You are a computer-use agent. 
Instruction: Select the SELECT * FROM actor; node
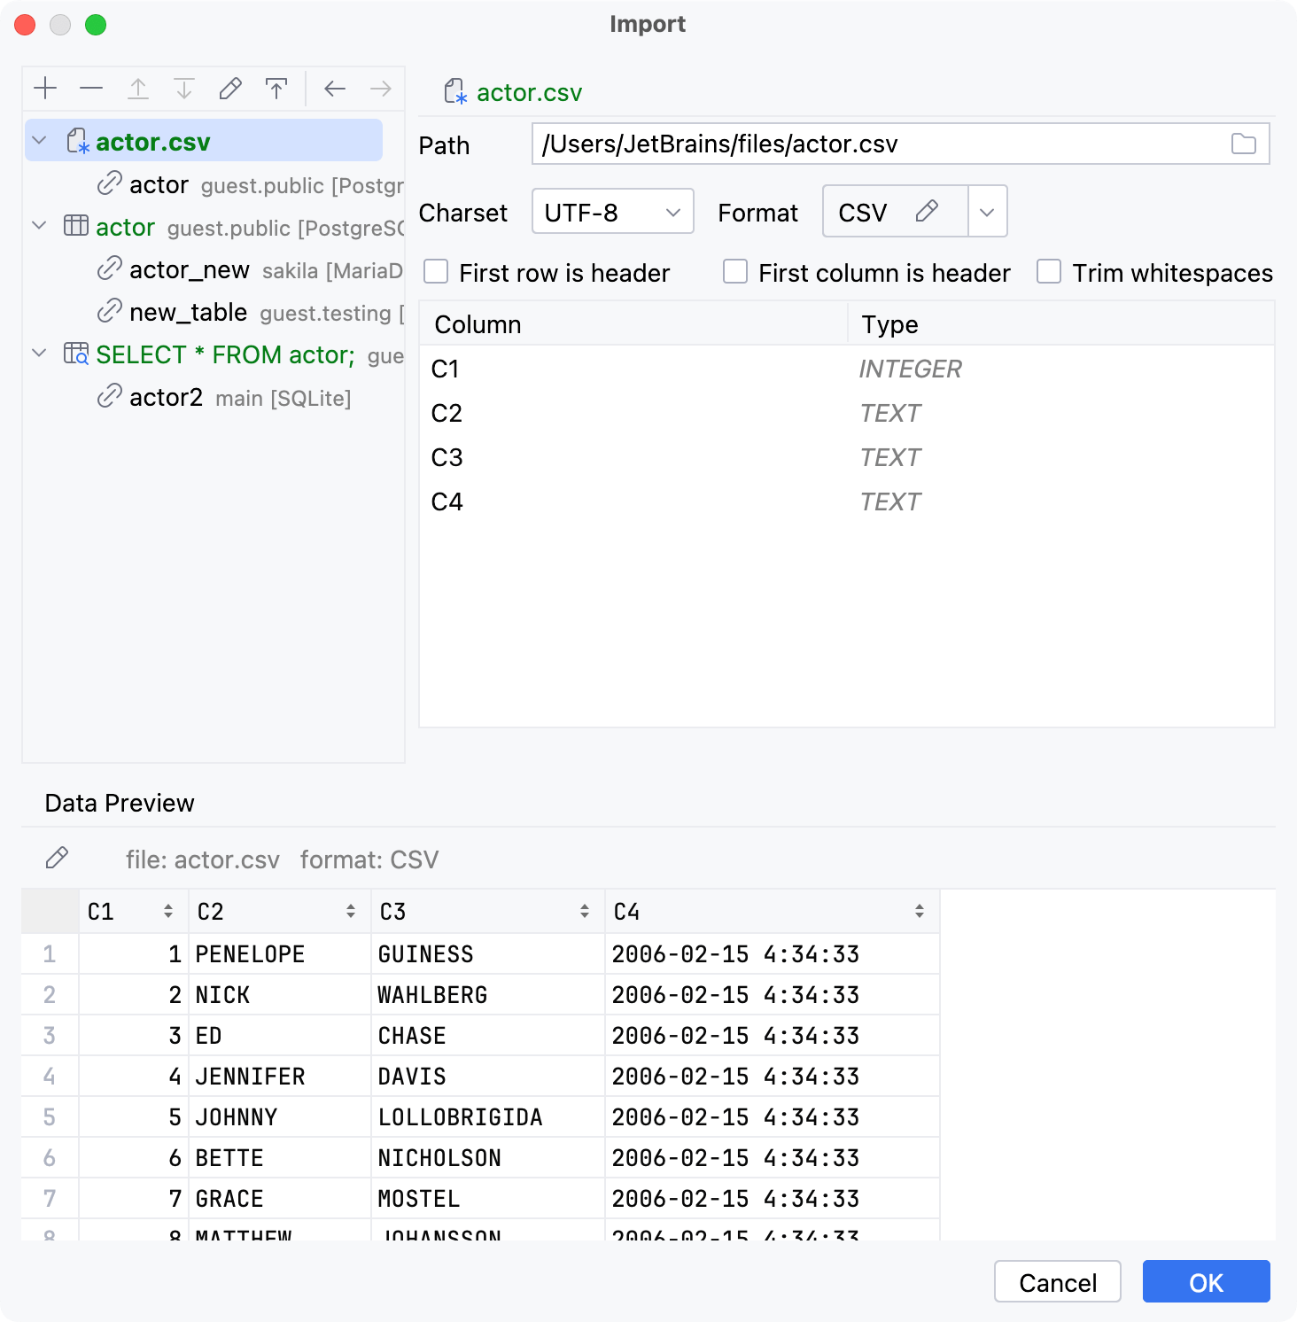click(221, 354)
